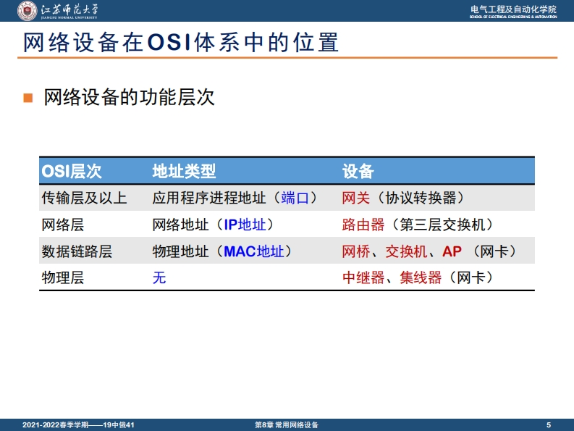Click the footer chapter title 第8章 常用网络设备
Image resolution: width=574 pixels, height=431 pixels.
coord(287,424)
